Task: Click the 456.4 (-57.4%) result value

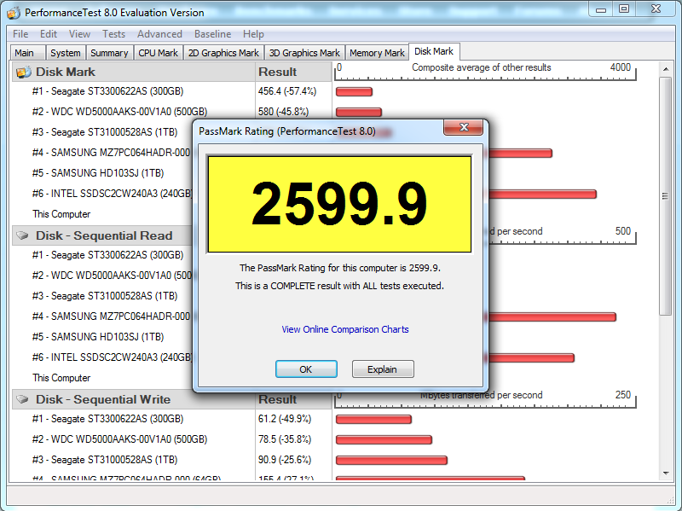Action: tap(287, 91)
